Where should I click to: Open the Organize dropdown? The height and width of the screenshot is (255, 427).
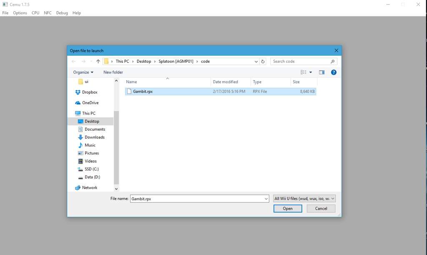[x=83, y=72]
